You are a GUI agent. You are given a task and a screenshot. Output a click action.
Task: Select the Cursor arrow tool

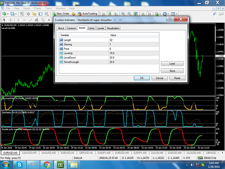[x=4, y=20]
